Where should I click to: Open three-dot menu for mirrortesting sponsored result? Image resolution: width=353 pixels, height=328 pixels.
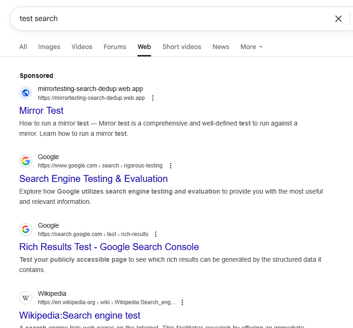(153, 98)
